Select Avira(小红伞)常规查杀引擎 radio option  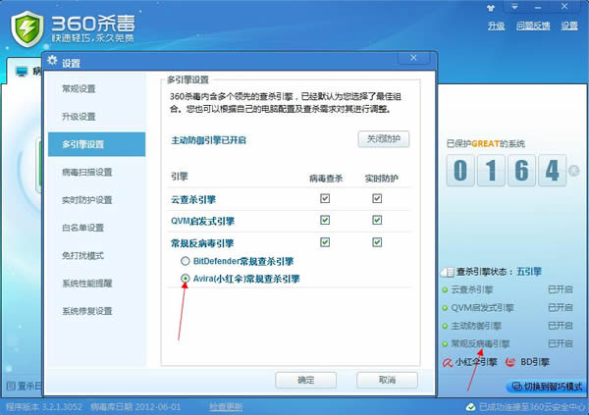(185, 279)
